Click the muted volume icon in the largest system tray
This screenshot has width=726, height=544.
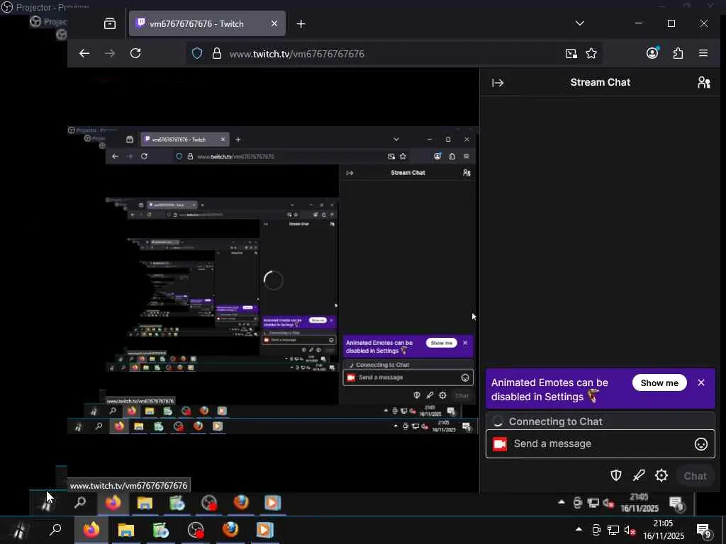(x=630, y=530)
